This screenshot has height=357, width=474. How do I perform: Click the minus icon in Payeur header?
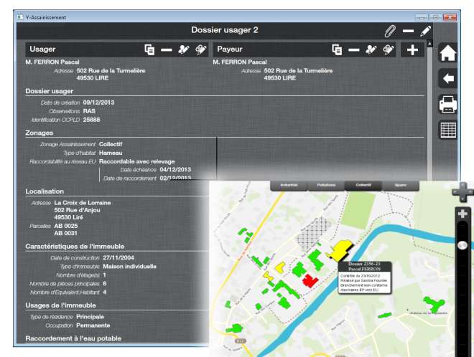pyautogui.click(x=353, y=49)
